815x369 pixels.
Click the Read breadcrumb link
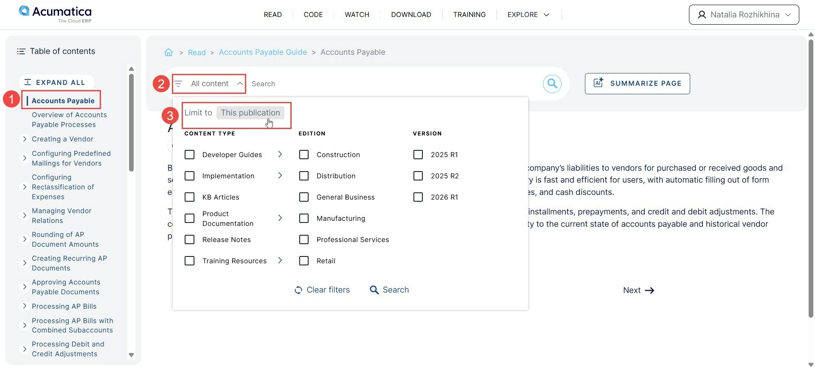(x=197, y=52)
